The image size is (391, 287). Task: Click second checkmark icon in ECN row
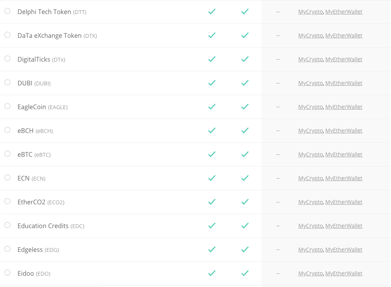245,178
